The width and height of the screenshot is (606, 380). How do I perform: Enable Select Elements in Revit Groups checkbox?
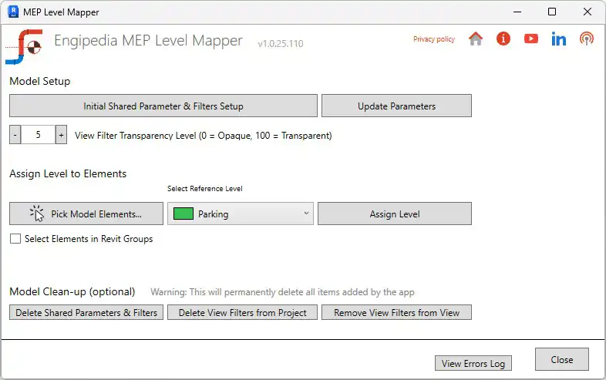coord(15,238)
